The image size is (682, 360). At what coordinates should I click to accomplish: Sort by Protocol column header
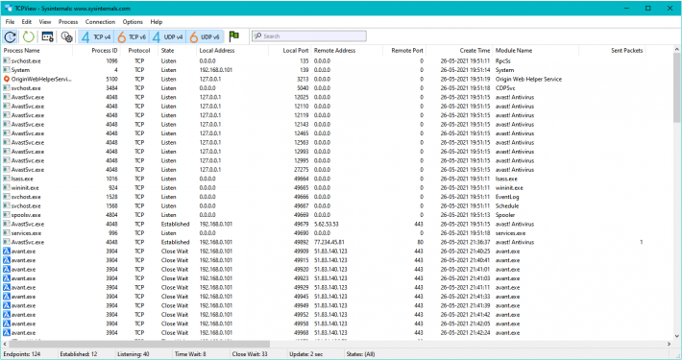[139, 51]
